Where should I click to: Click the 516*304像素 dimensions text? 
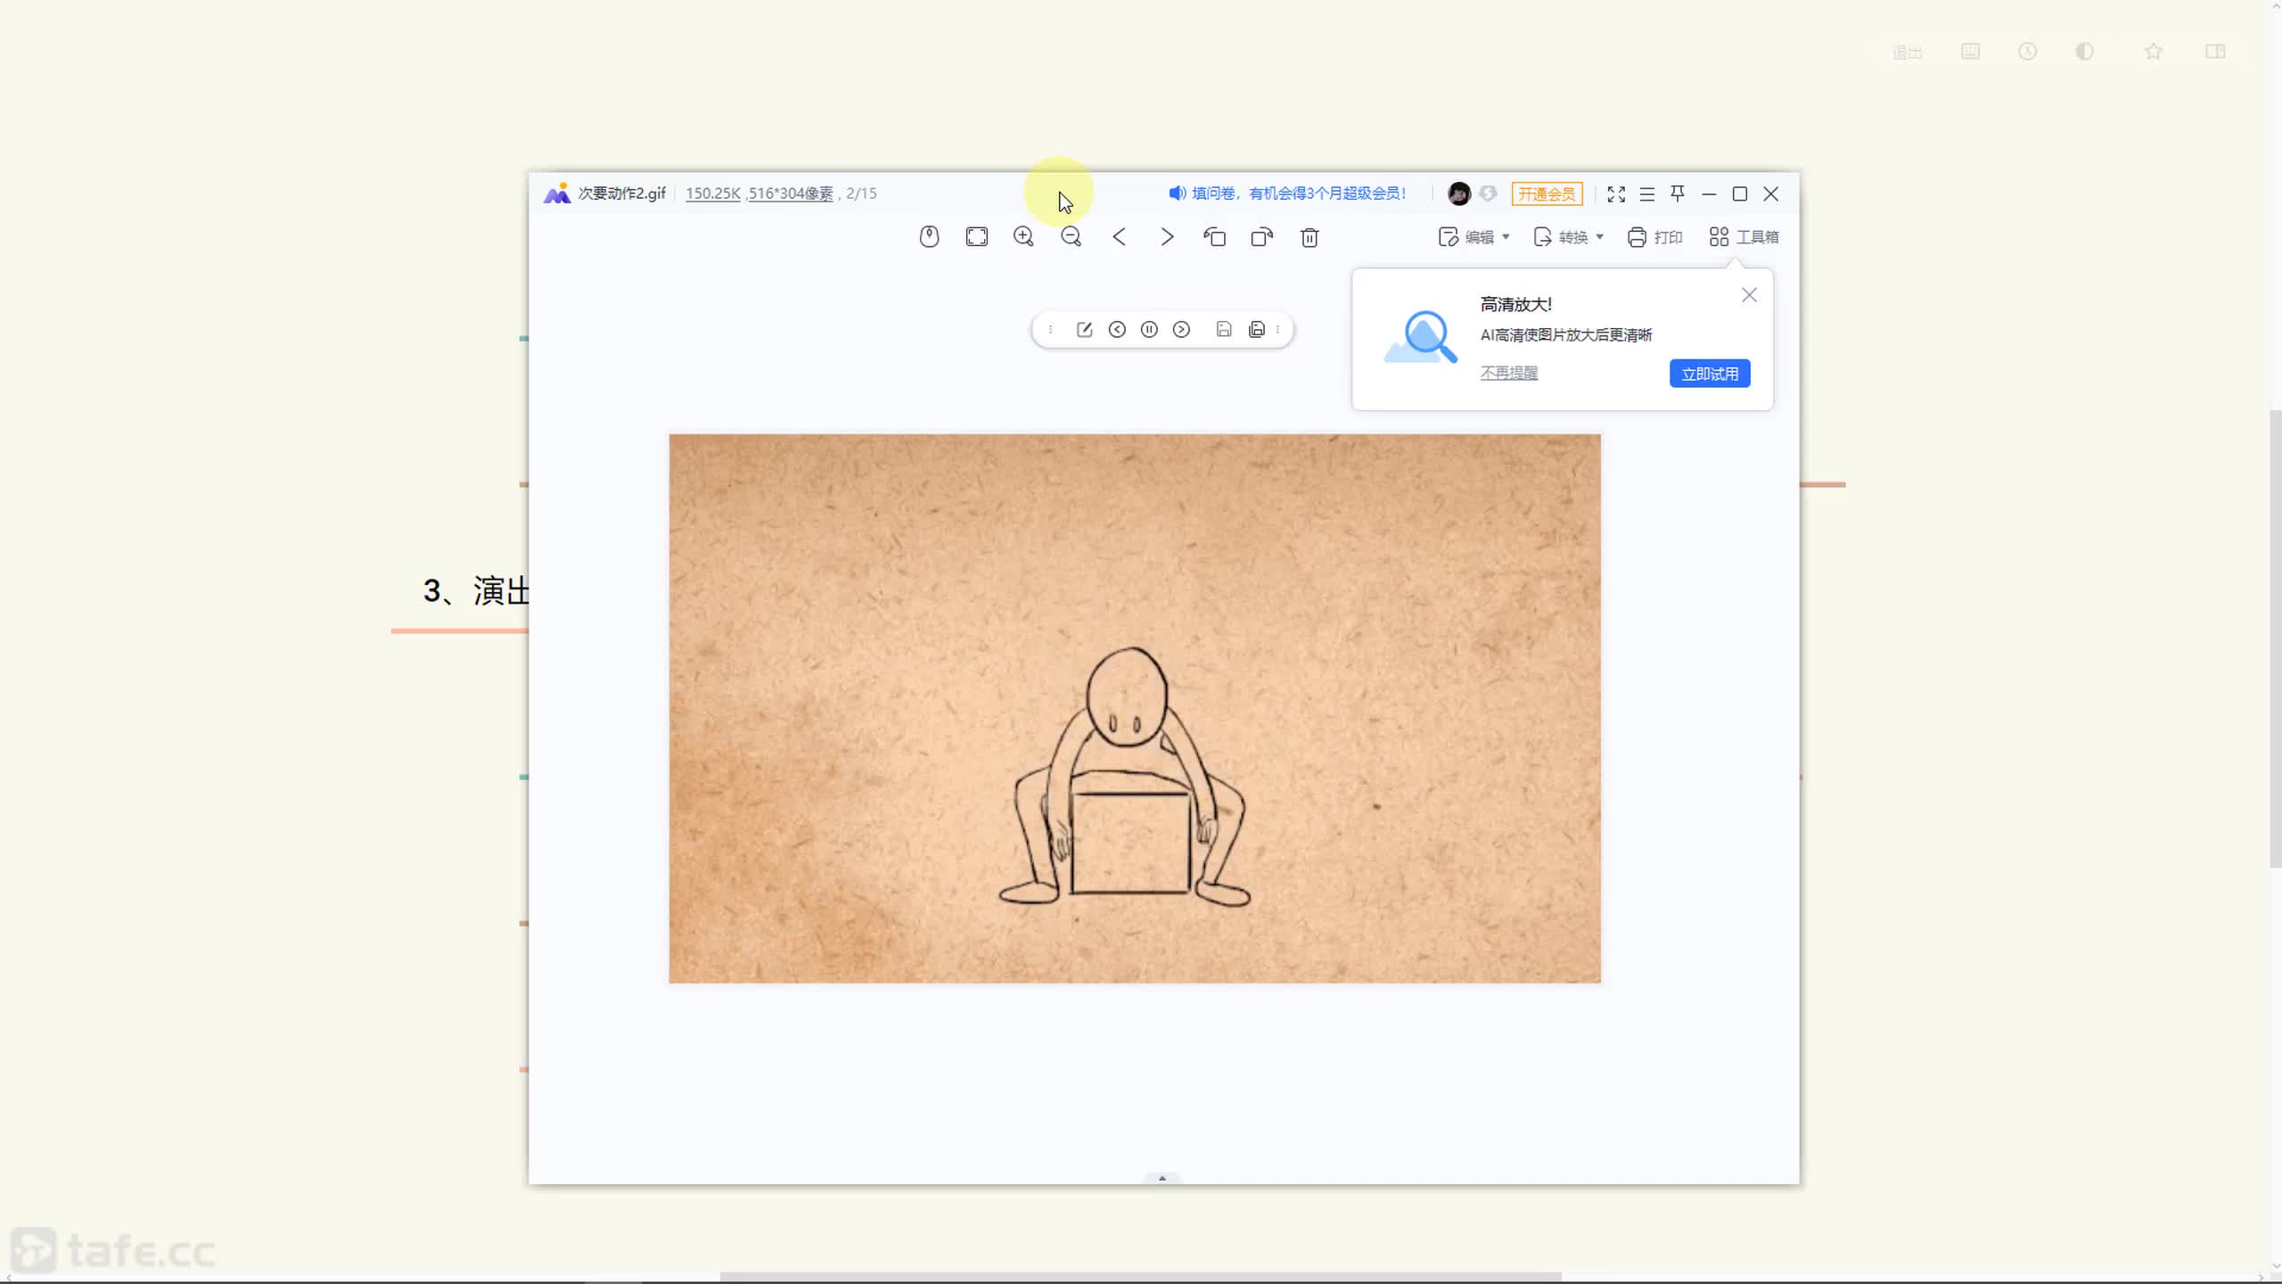point(791,193)
